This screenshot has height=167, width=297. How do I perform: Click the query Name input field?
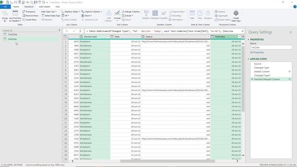[271, 47]
